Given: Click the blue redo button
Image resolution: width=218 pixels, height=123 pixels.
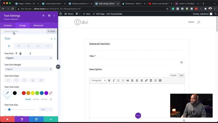Looking at the screenshot, I should pyautogui.click(x=36, y=119).
